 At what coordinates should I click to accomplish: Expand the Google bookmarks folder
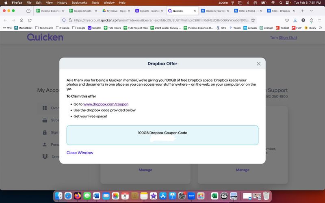coord(78,28)
